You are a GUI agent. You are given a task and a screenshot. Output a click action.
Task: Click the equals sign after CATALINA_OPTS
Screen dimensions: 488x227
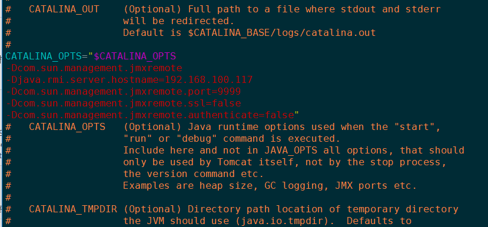pos(85,56)
